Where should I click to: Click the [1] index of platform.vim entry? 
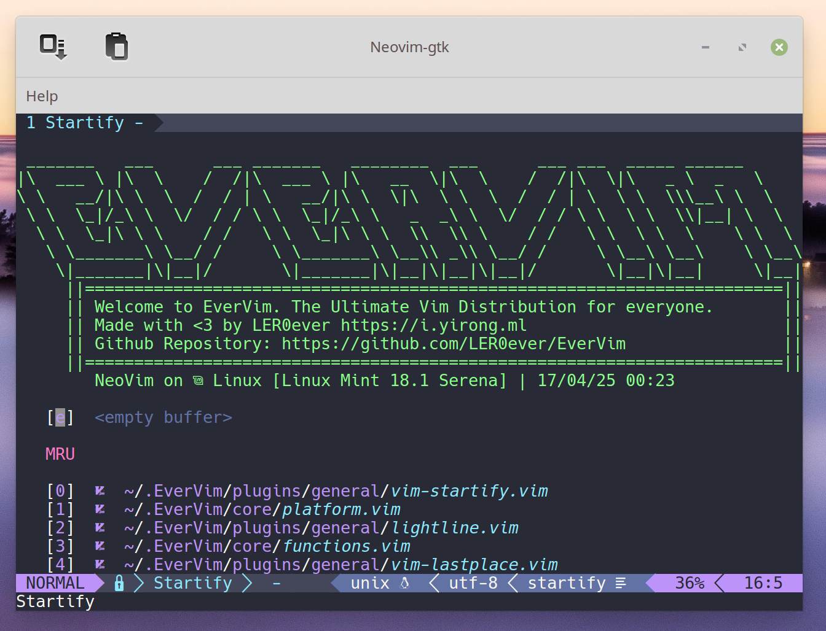(x=60, y=509)
